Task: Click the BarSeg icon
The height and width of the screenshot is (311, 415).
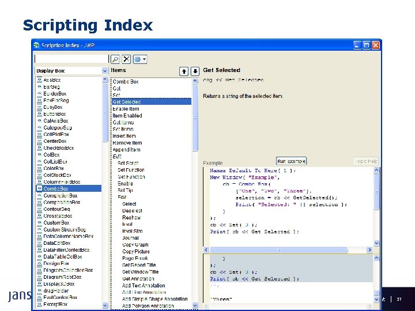Action: pos(39,87)
